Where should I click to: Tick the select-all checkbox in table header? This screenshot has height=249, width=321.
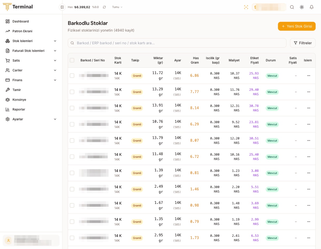(x=72, y=60)
